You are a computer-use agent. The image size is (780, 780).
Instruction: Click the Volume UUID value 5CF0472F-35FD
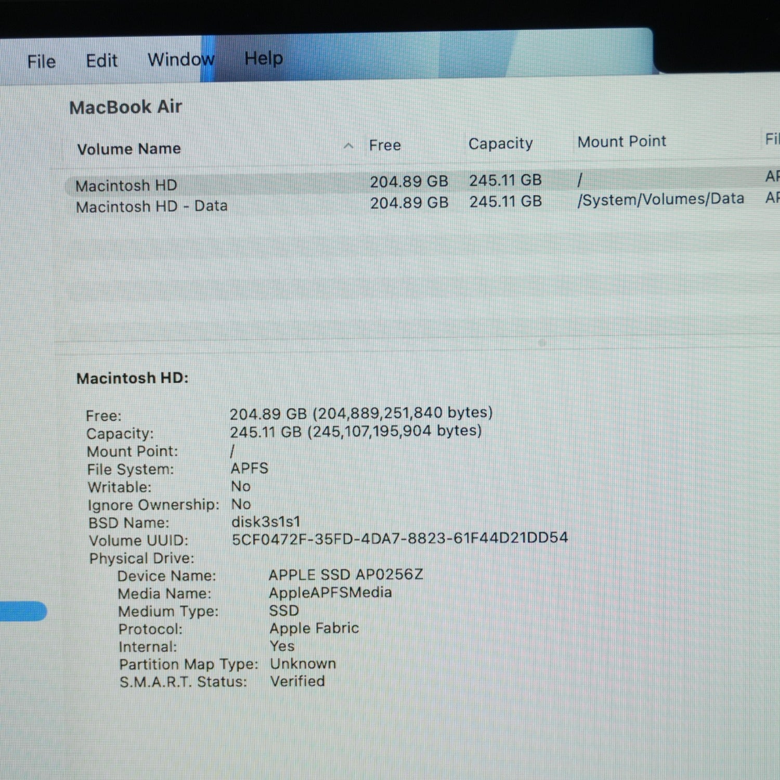coord(399,538)
